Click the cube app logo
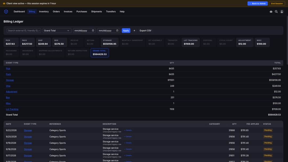This screenshot has width=288, height=162. pos(6,11)
